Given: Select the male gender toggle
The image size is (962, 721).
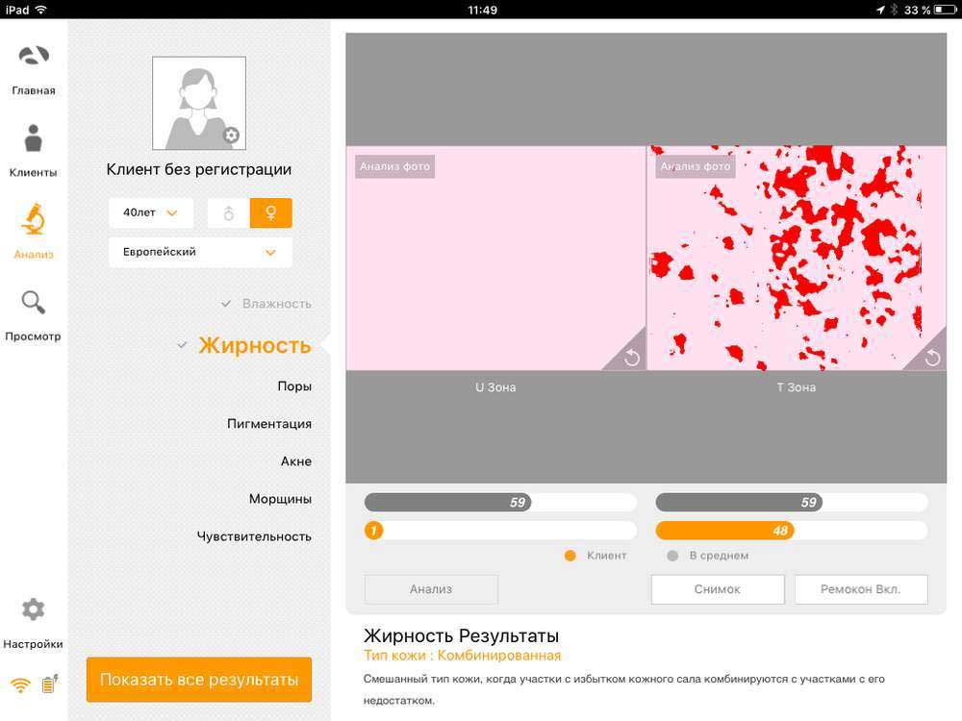Looking at the screenshot, I should coord(229,213).
